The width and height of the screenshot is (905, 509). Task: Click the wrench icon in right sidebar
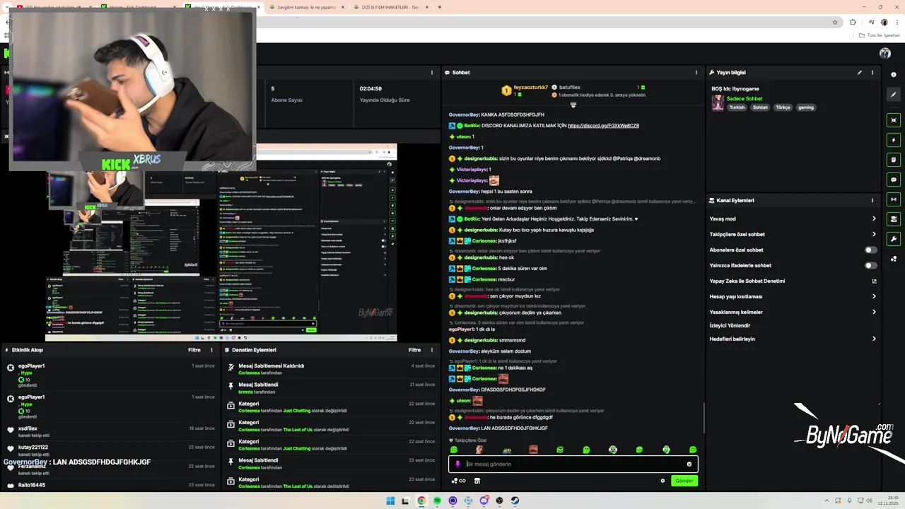tap(894, 239)
